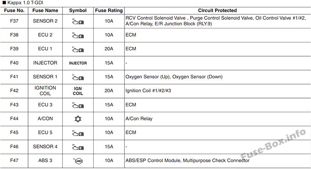Select the Circuit Protected column header
The height and width of the screenshot is (169, 311).
pos(217,11)
